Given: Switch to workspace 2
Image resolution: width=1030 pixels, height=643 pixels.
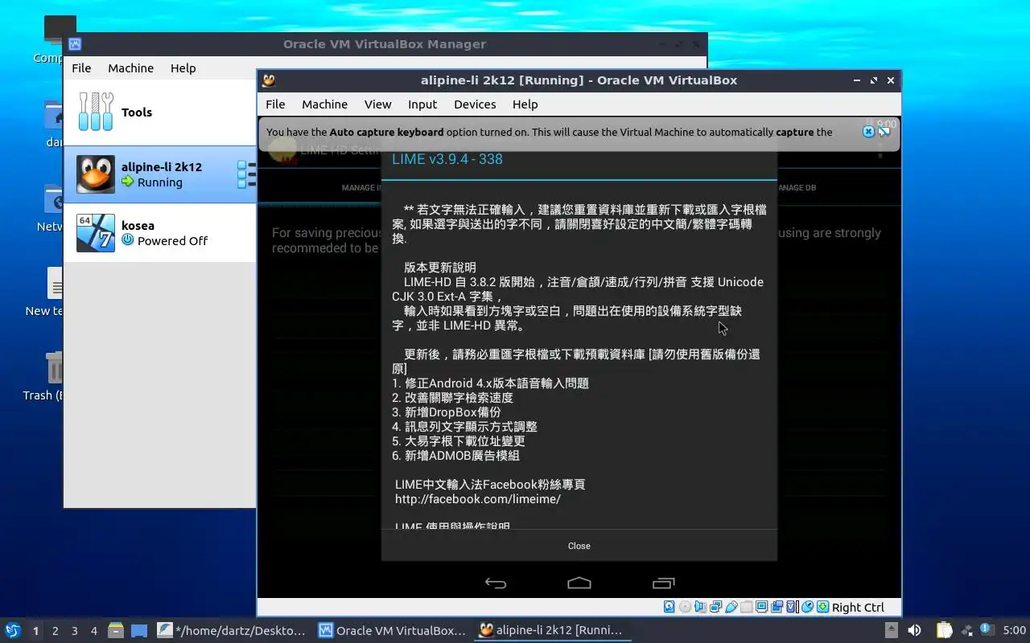Looking at the screenshot, I should [55, 631].
